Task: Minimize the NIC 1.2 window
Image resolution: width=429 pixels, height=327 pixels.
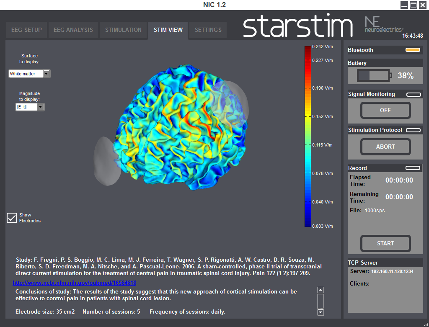Action: pos(404,5)
